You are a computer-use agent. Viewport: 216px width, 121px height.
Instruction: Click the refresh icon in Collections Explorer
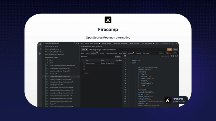coord(75,43)
